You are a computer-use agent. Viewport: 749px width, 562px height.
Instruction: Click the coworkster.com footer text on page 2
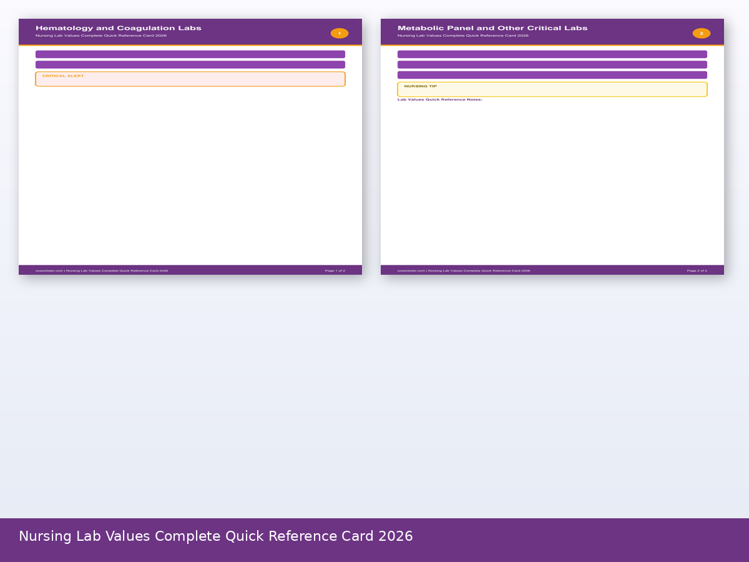point(463,270)
